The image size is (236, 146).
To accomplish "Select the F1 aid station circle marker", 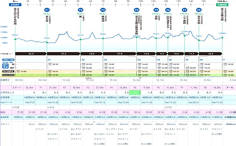I will click(47, 10).
